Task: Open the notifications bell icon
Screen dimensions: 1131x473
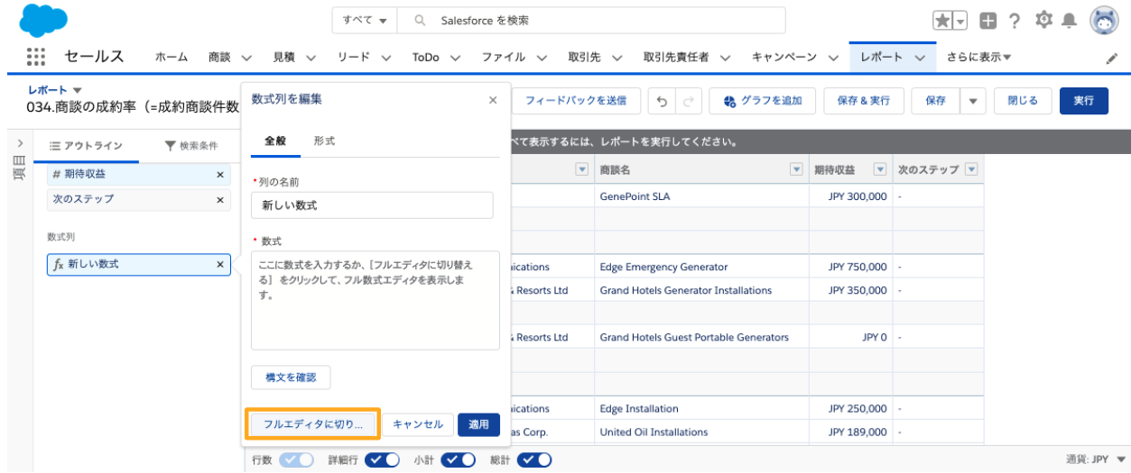Action: point(1070,20)
